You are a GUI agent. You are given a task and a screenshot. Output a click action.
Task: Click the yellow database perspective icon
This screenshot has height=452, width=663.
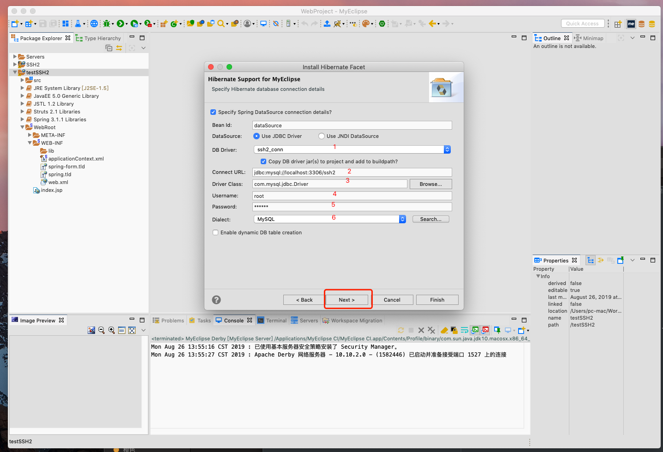point(652,24)
